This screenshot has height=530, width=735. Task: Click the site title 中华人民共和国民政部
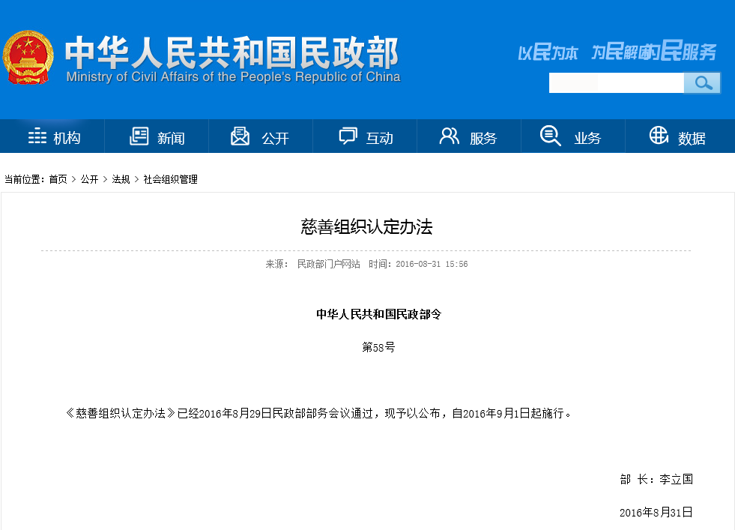[x=232, y=52]
